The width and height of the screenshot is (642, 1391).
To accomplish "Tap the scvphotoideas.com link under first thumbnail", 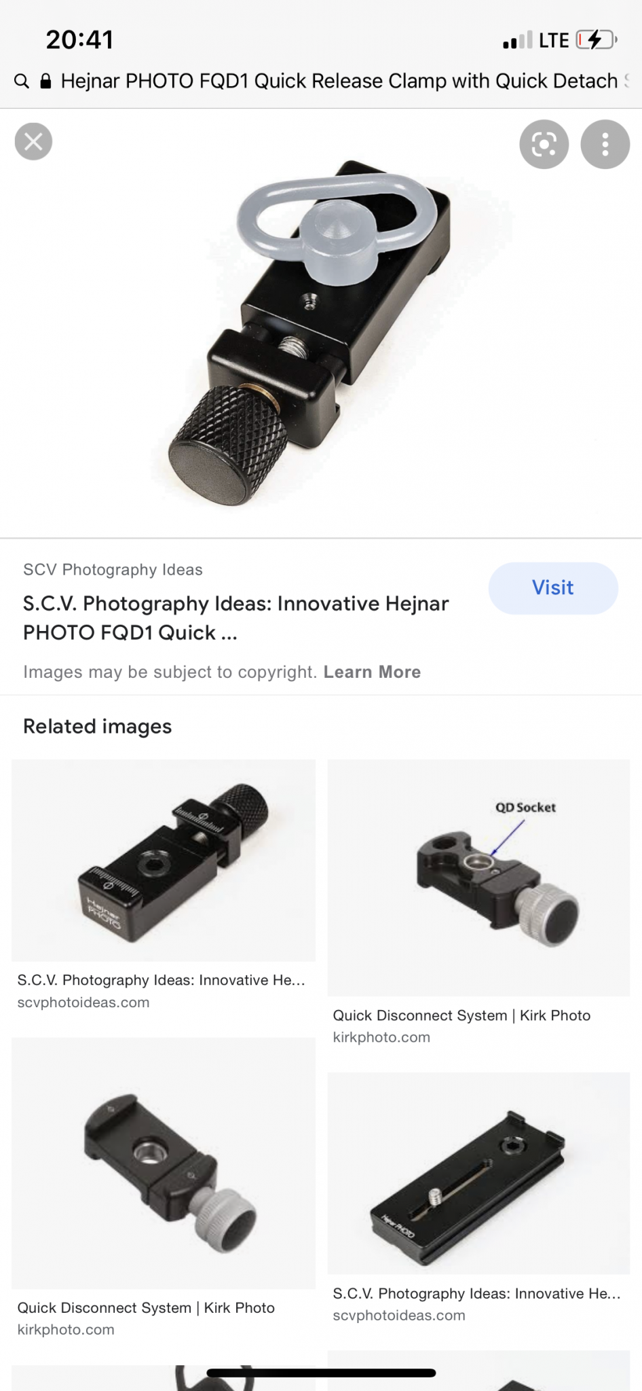I will click(x=83, y=1002).
